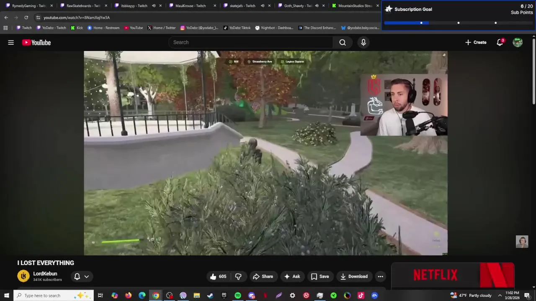This screenshot has height=301, width=536.
Task: Click the YouTube logo home link
Action: [36, 42]
